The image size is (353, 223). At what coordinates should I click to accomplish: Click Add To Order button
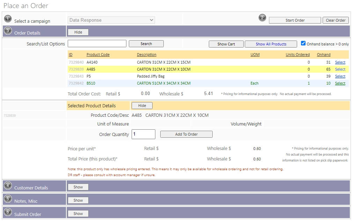(x=186, y=134)
